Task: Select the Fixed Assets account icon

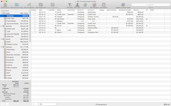Action: (5, 21)
